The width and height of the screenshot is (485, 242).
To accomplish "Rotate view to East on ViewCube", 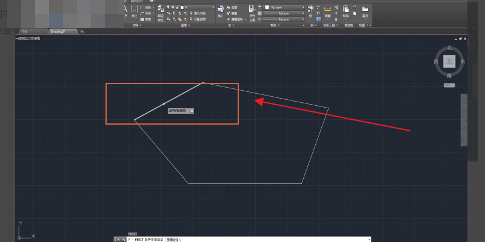I will 463,62.
